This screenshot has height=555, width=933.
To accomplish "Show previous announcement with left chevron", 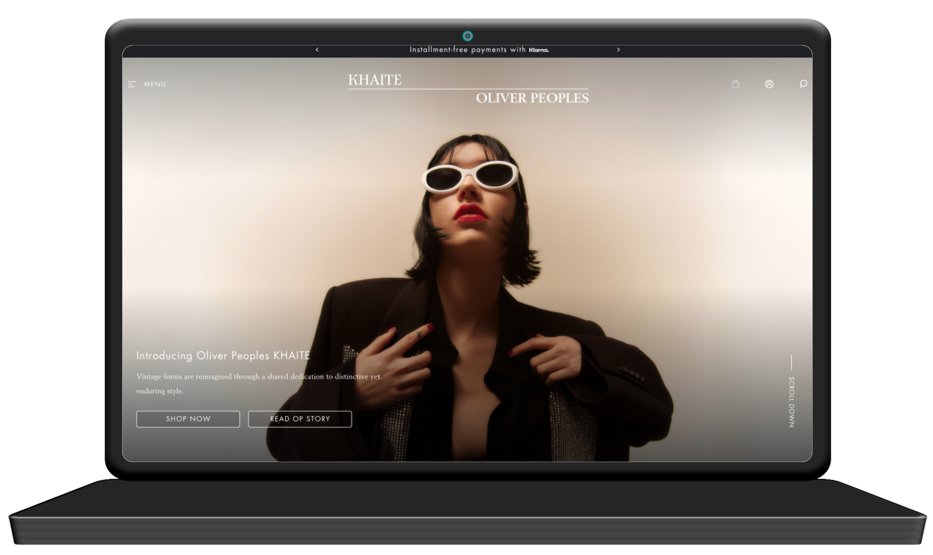I will (x=317, y=49).
